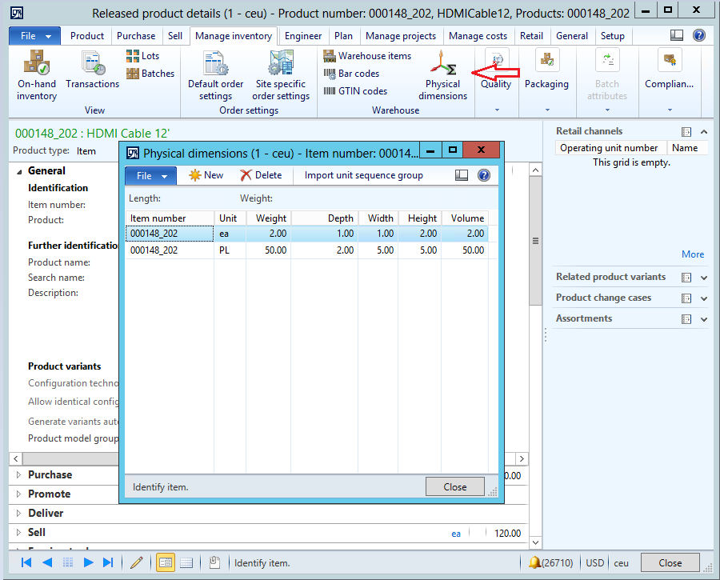Open Site specific order settings
Image resolution: width=720 pixels, height=580 pixels.
coord(281,74)
